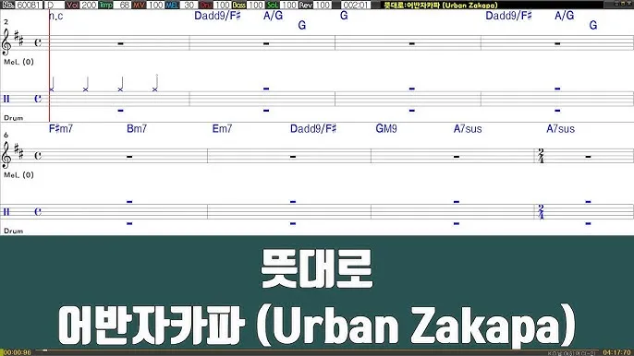Select the Em7 chord symbol
The image size is (634, 356).
222,129
